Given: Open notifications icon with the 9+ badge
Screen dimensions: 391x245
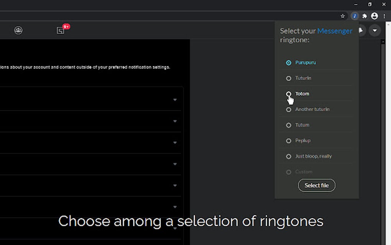Looking at the screenshot, I should click(x=61, y=30).
